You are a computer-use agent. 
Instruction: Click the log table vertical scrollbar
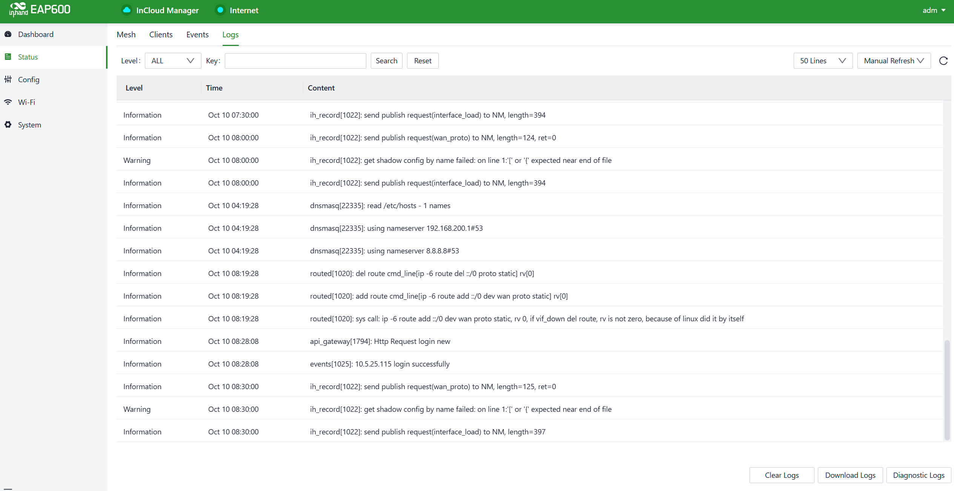[x=946, y=390]
